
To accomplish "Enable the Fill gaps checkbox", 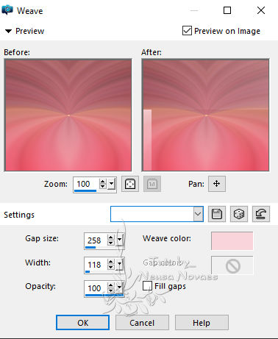I will (x=147, y=286).
